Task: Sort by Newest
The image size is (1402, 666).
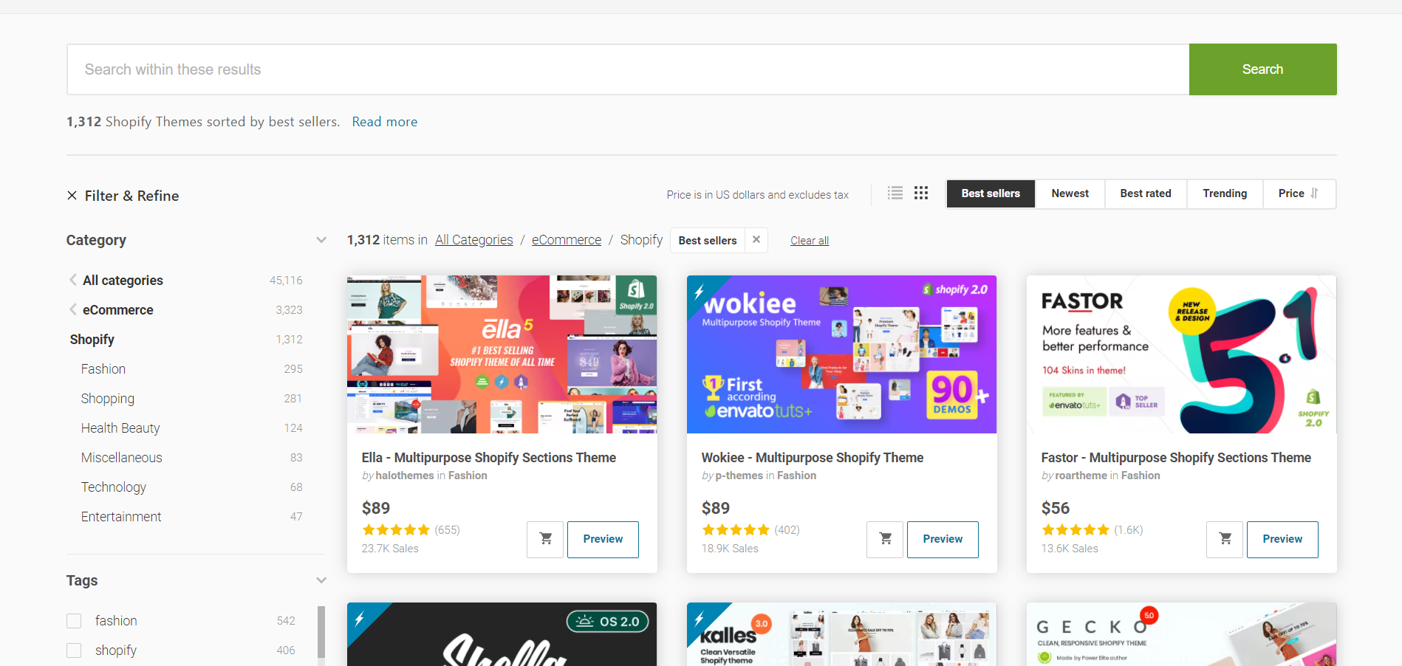Action: (x=1070, y=193)
